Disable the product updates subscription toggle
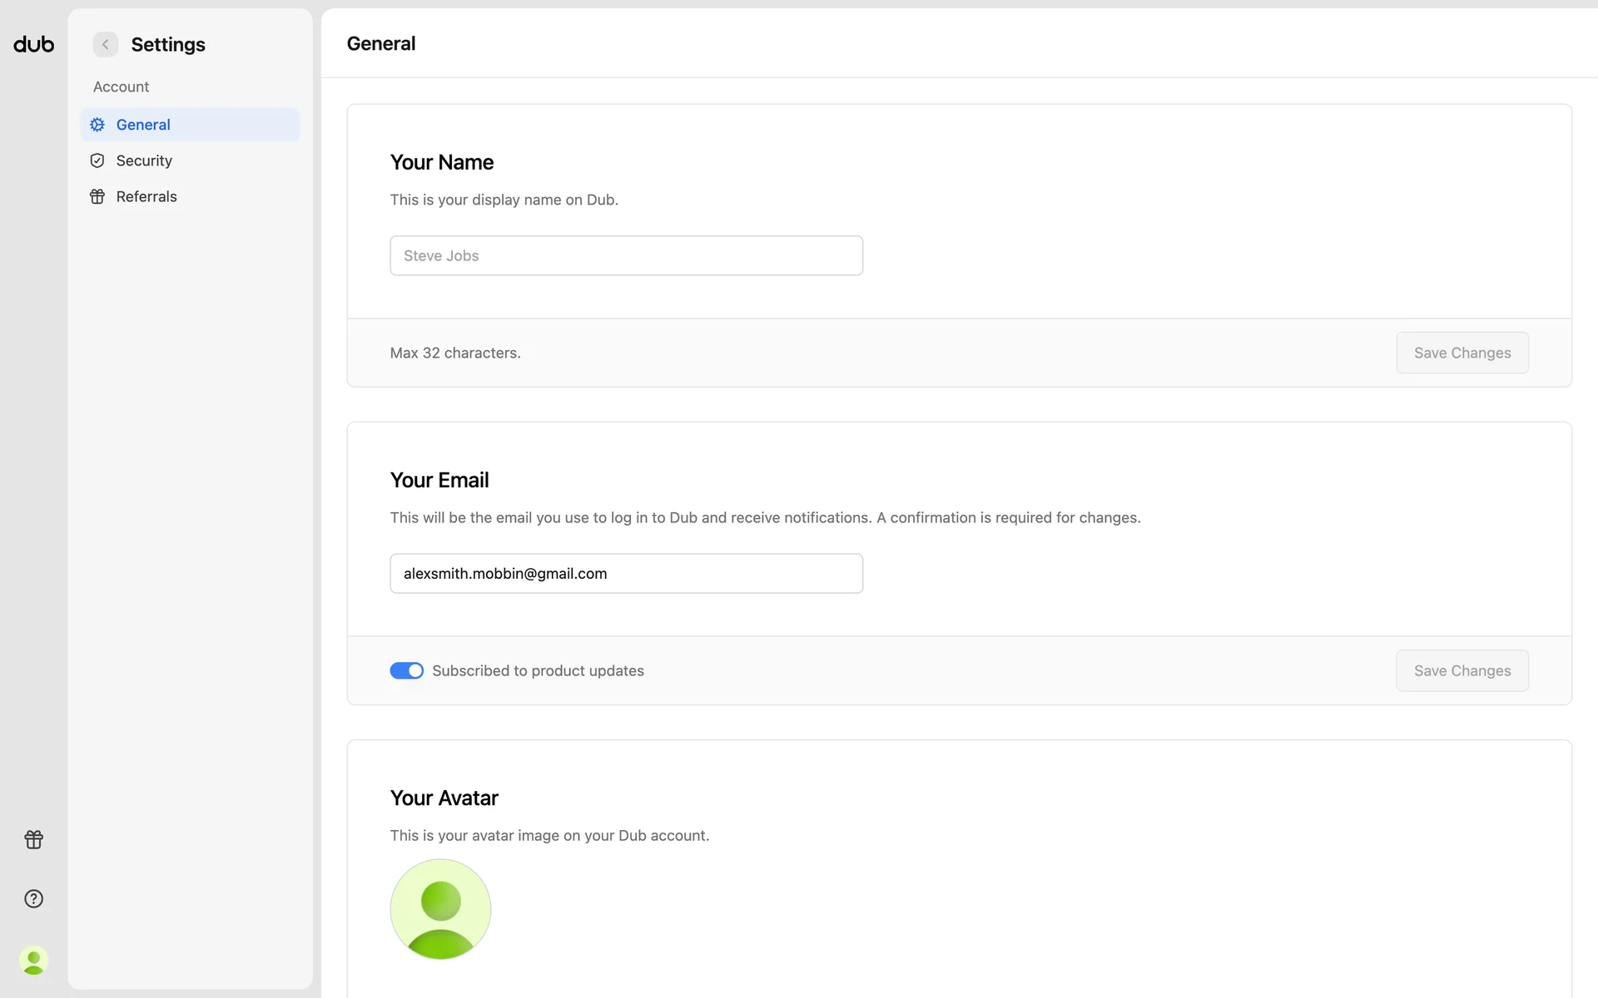1598x998 pixels. tap(406, 670)
